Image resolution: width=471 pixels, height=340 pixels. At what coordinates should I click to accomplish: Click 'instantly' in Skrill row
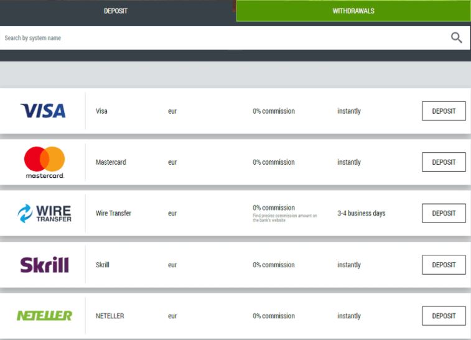point(349,265)
